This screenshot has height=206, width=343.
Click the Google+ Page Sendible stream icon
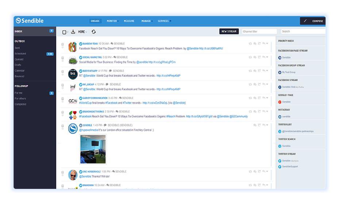tap(280, 102)
